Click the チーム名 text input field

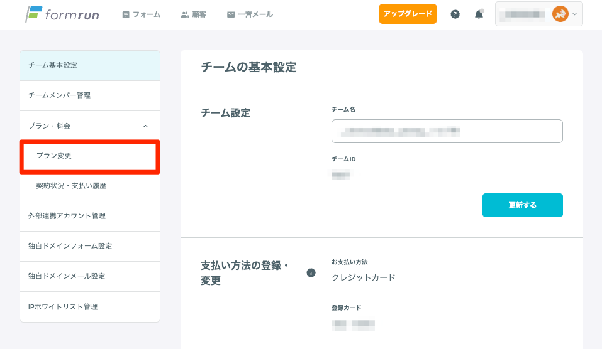click(x=447, y=131)
